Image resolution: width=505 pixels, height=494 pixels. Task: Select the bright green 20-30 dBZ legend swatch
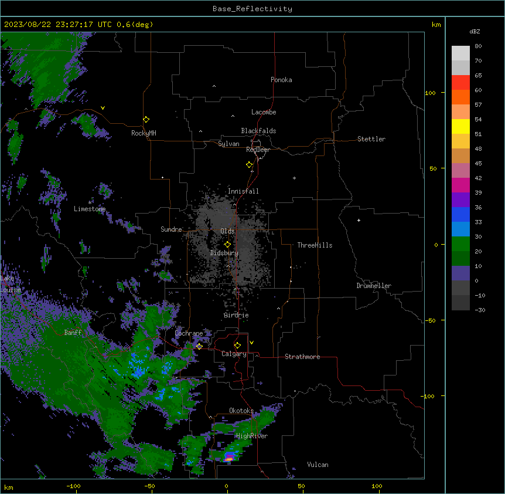click(460, 244)
